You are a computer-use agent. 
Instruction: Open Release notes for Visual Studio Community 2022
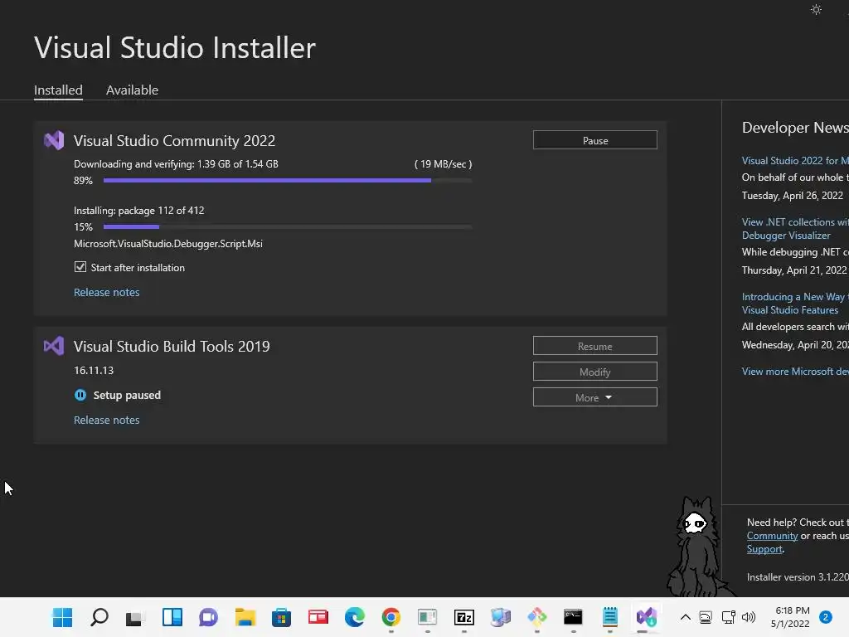(x=107, y=293)
